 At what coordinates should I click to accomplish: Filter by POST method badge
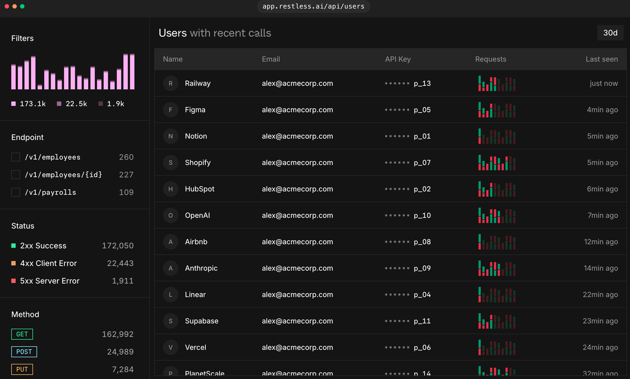(24, 352)
